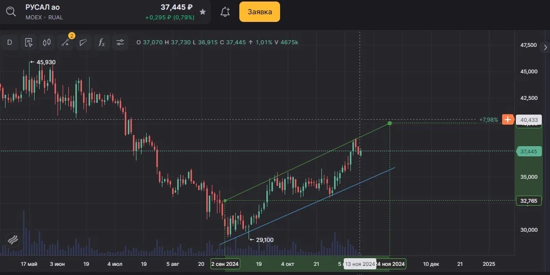Change chart type with candlestick icon

pyautogui.click(x=47, y=42)
